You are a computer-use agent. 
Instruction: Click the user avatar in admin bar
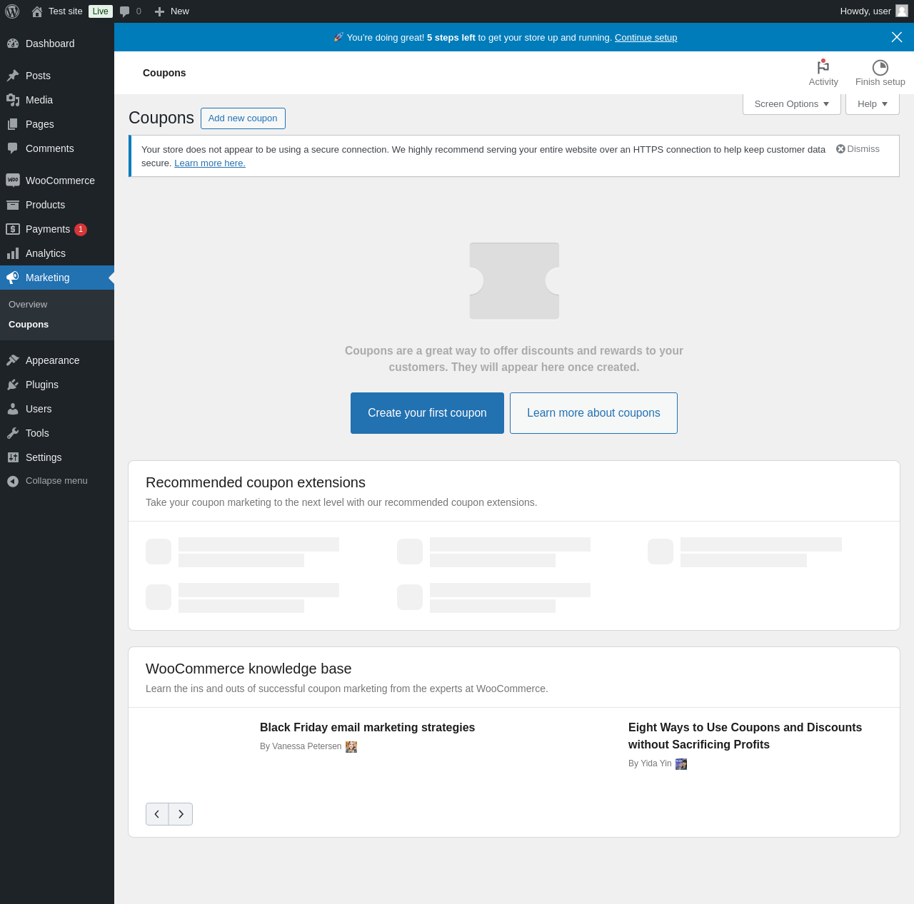pos(902,11)
